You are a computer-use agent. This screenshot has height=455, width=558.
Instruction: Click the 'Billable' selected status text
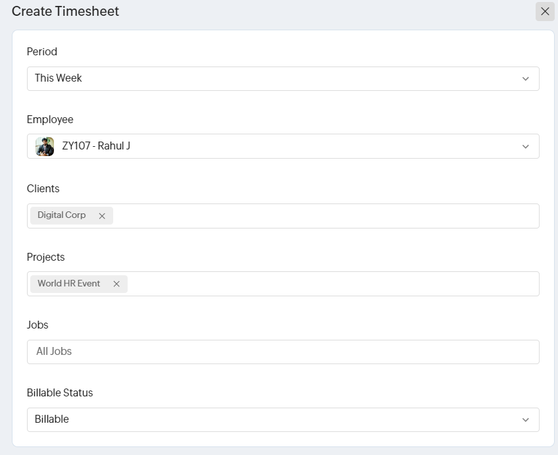pos(51,419)
